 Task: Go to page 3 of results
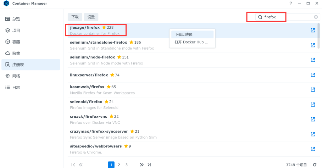pyautogui.click(x=126, y=165)
